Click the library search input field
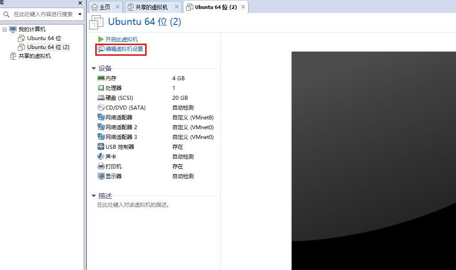456x270 pixels. coord(43,14)
